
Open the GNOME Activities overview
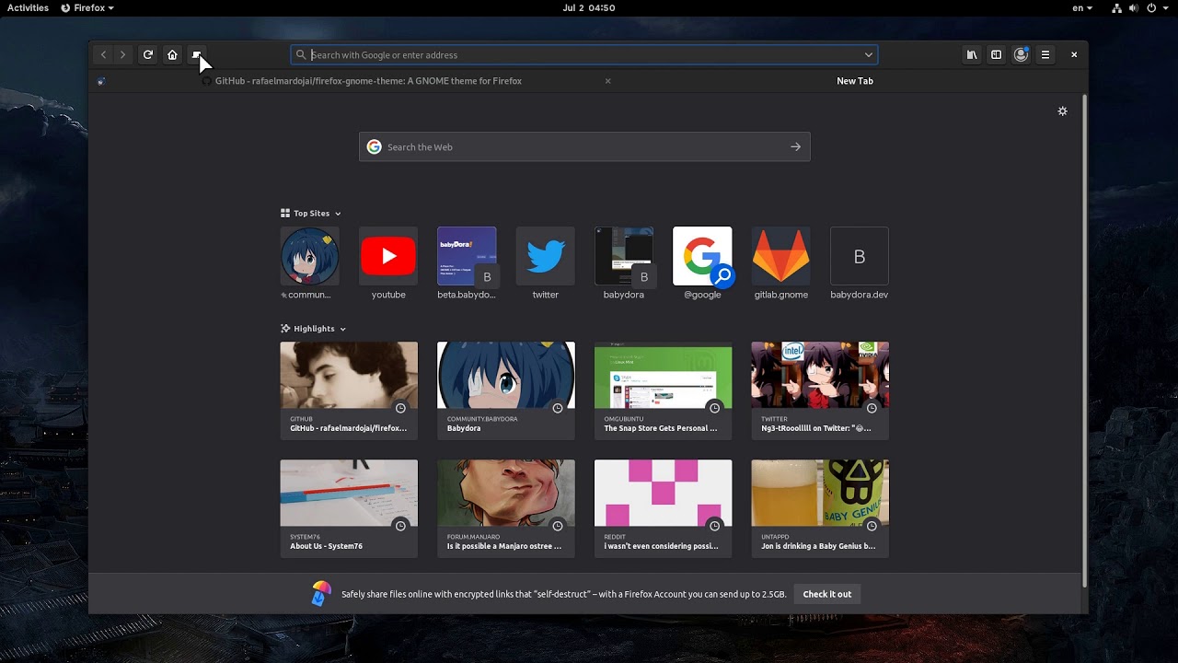point(28,7)
